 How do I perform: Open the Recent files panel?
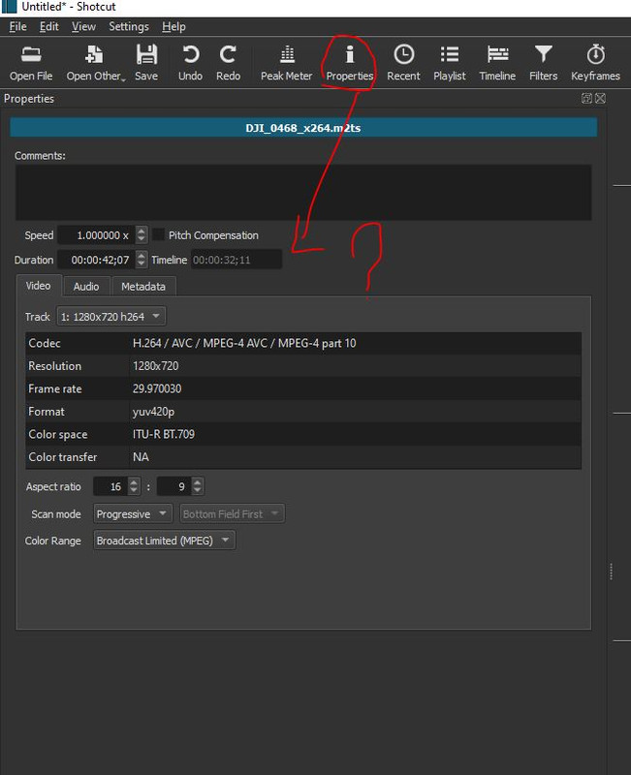pyautogui.click(x=403, y=63)
